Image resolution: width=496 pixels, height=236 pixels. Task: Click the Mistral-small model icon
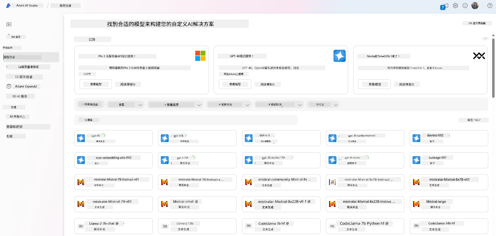click(165, 204)
